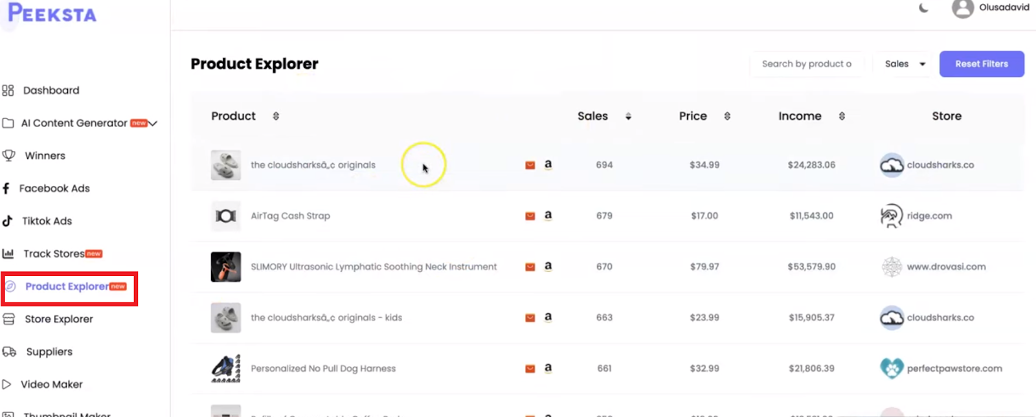Select income value $53,579.90
The width and height of the screenshot is (1036, 417).
tap(811, 267)
